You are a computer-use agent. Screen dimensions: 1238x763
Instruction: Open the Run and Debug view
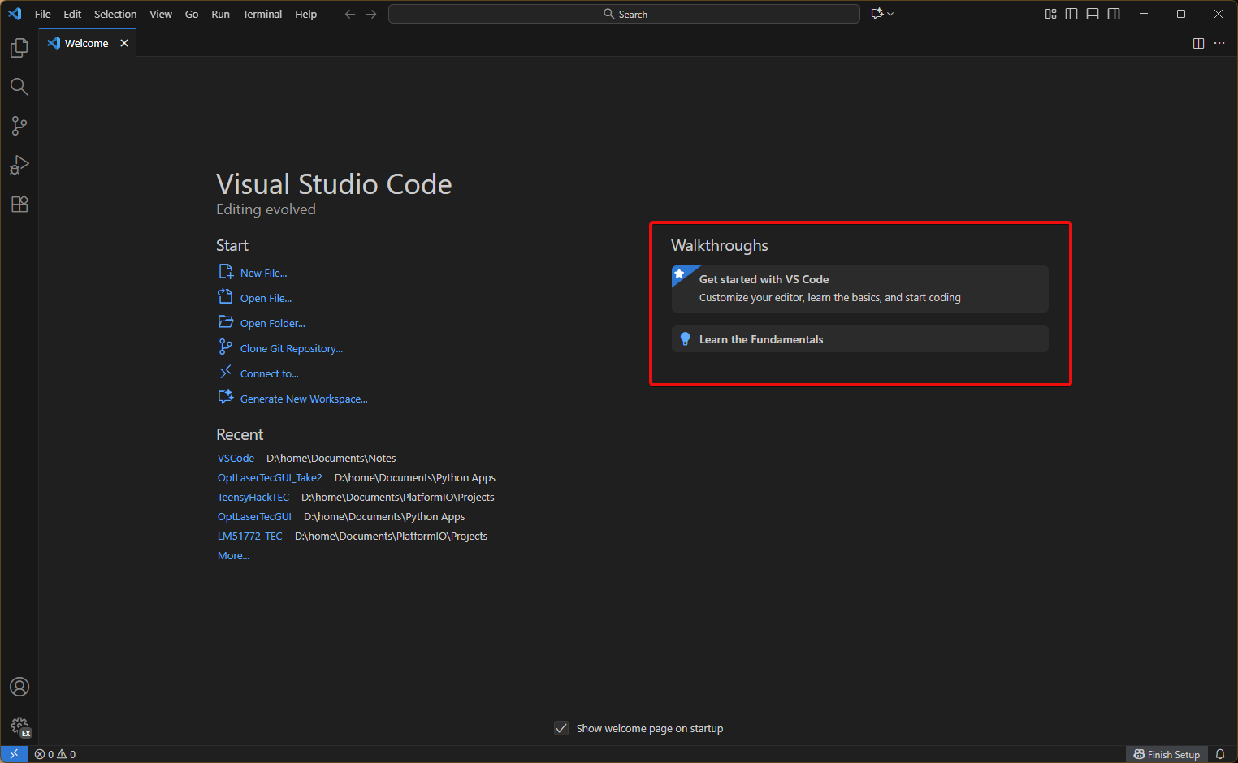(19, 165)
